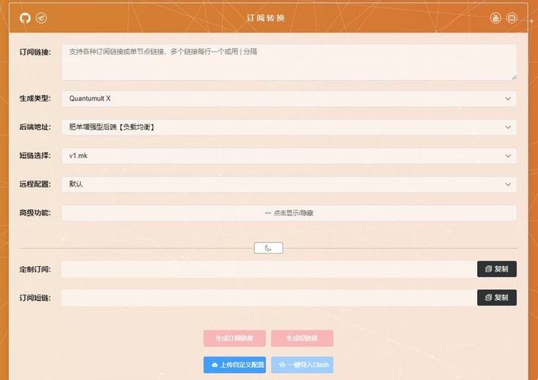Click the 订阅链接 label
The height and width of the screenshot is (380, 538).
[35, 52]
